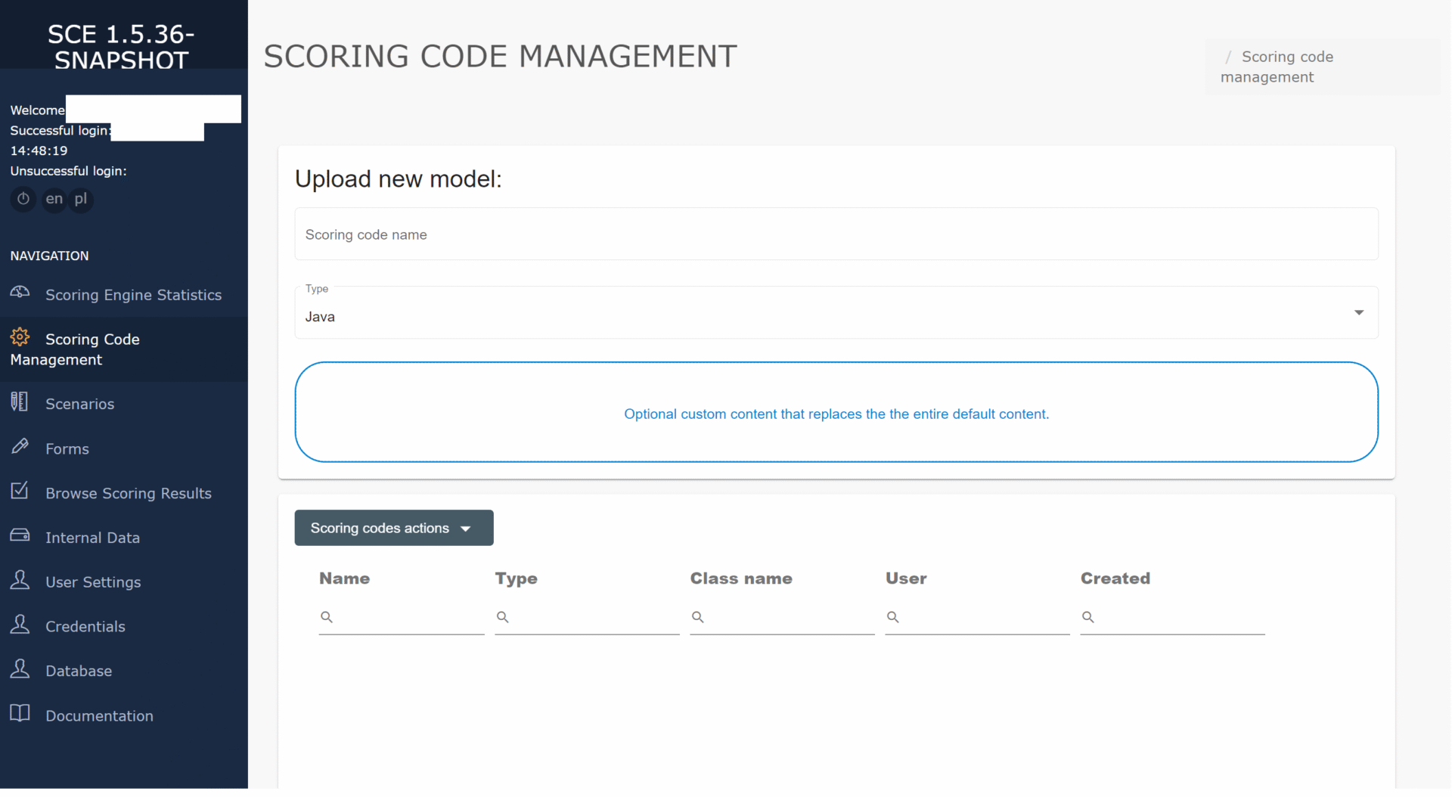Click the Created column header
This screenshot has height=797, width=1452.
[1115, 578]
